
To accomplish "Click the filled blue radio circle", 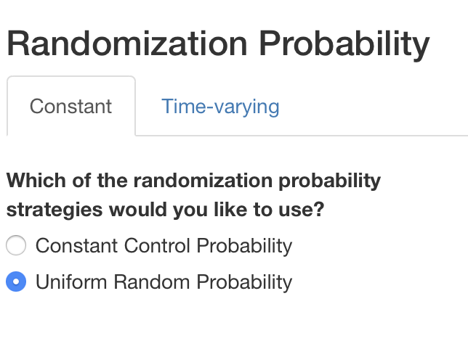I will point(16,282).
